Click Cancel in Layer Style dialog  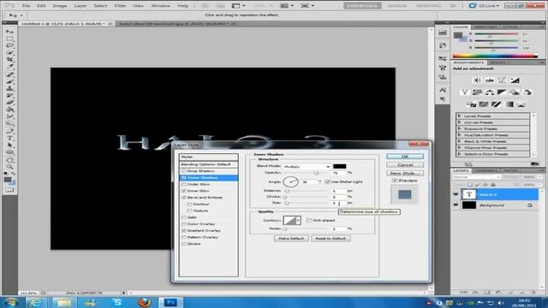coord(405,165)
